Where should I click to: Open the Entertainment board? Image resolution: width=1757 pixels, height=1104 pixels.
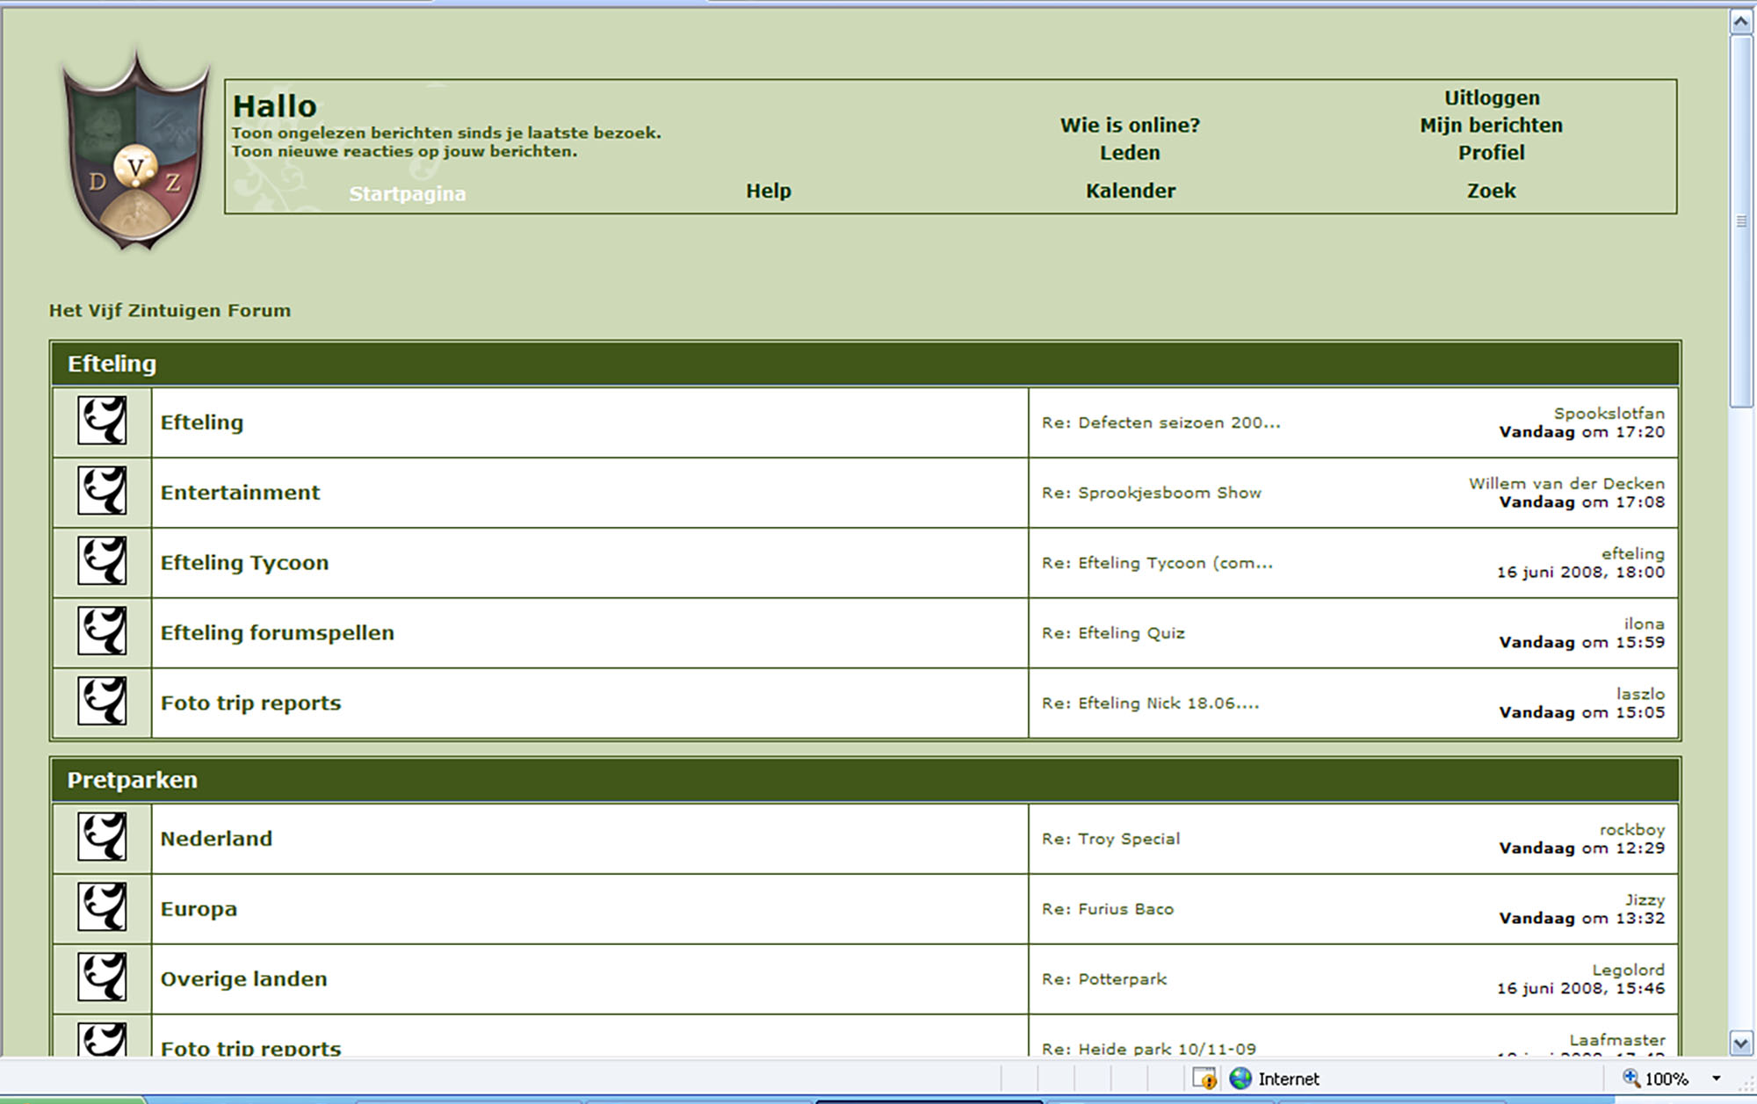click(x=240, y=493)
